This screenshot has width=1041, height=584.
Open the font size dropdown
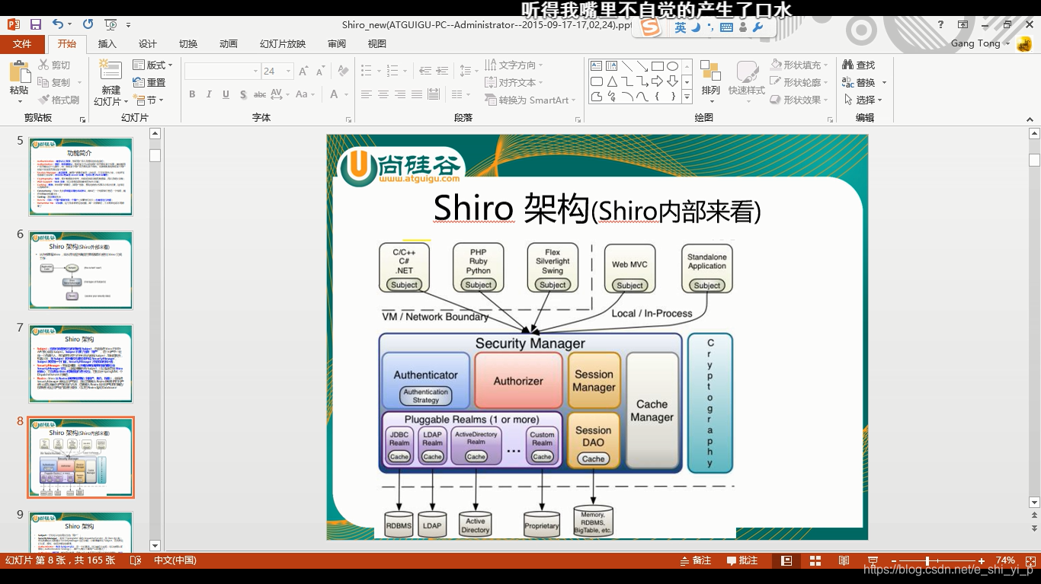click(289, 71)
